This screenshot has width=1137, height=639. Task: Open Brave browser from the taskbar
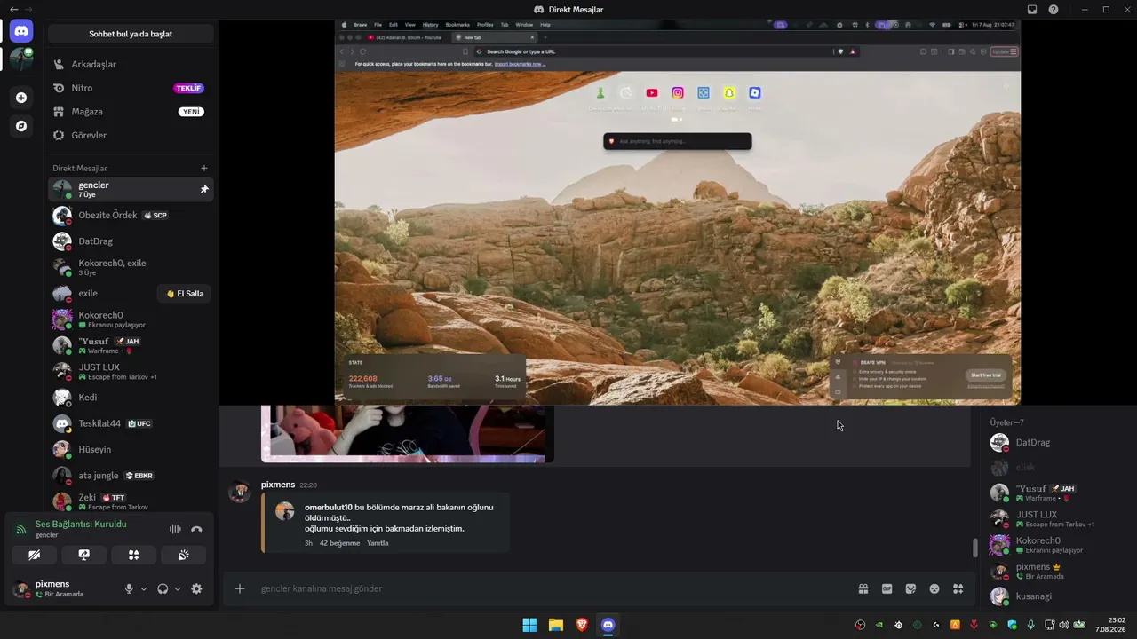pos(582,625)
